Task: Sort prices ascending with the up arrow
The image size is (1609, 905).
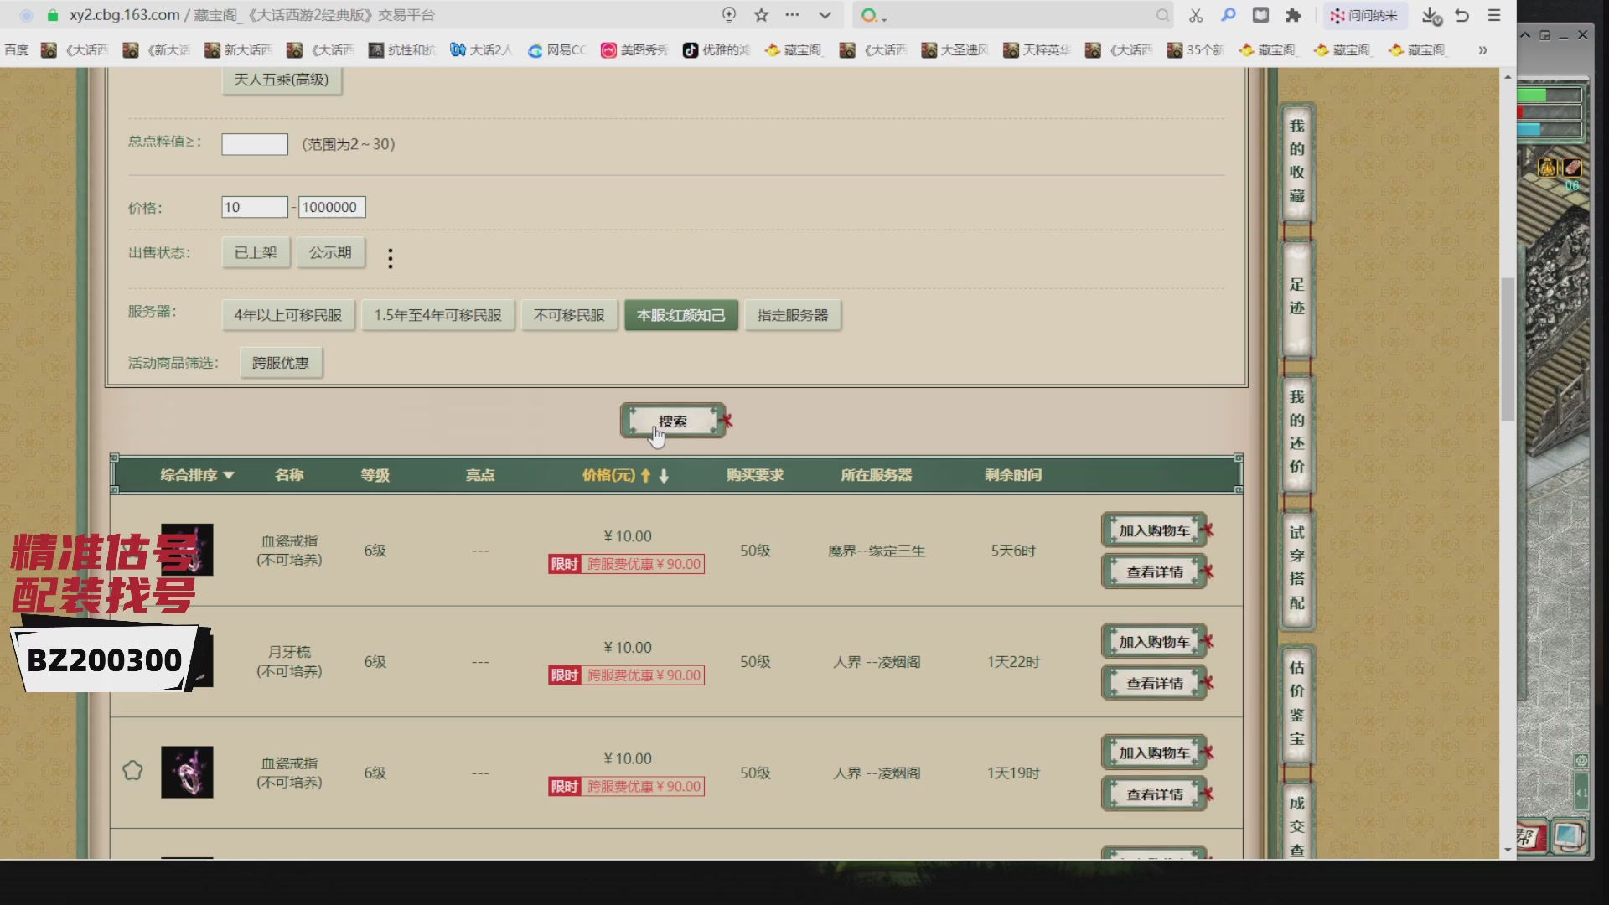Action: click(x=645, y=475)
